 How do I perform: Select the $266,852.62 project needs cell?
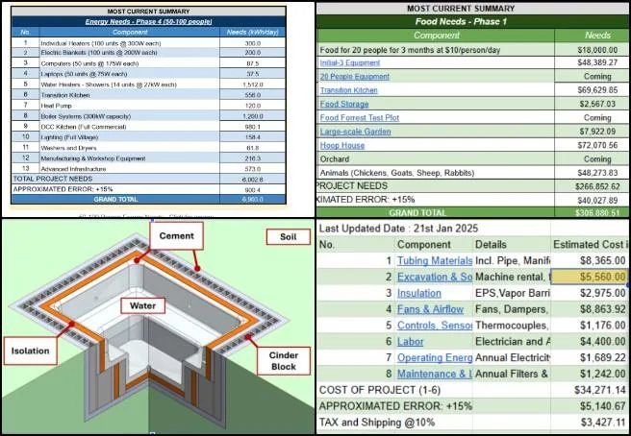point(593,186)
